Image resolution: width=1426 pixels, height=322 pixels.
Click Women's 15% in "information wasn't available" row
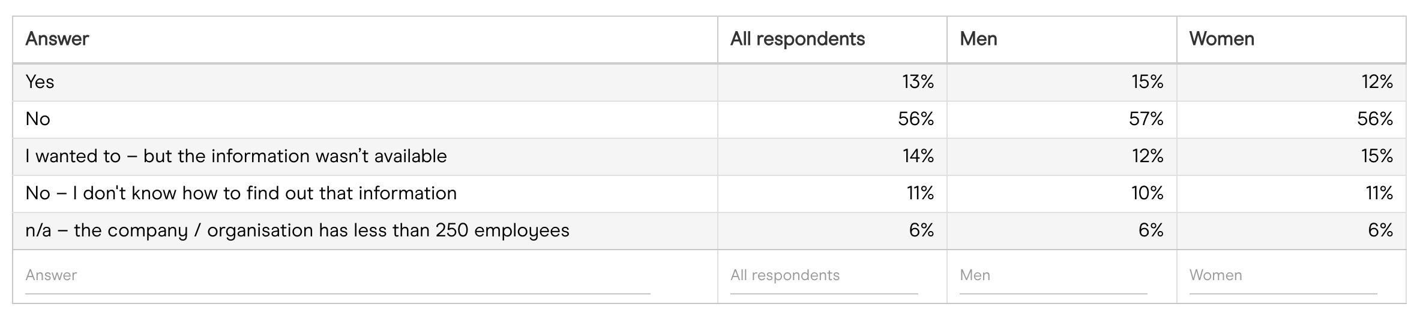[1376, 156]
